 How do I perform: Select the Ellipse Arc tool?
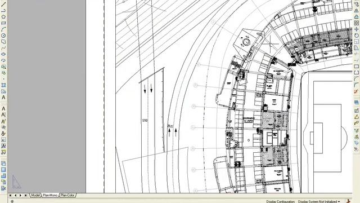pyautogui.click(x=3, y=60)
